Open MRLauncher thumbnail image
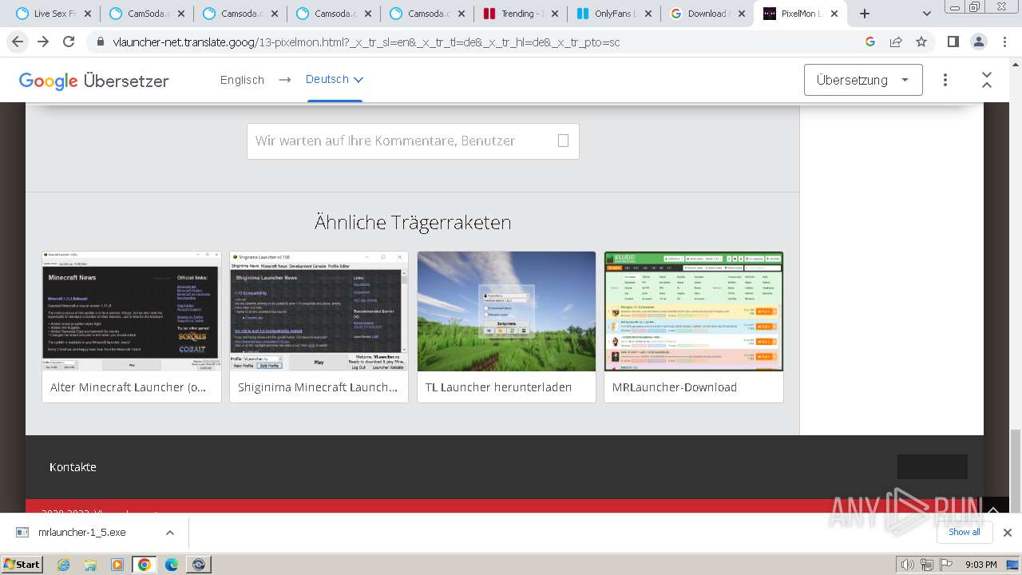 [x=694, y=311]
